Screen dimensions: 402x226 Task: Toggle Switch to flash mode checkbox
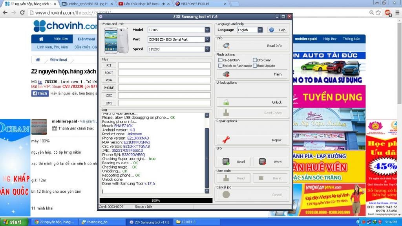click(220, 66)
